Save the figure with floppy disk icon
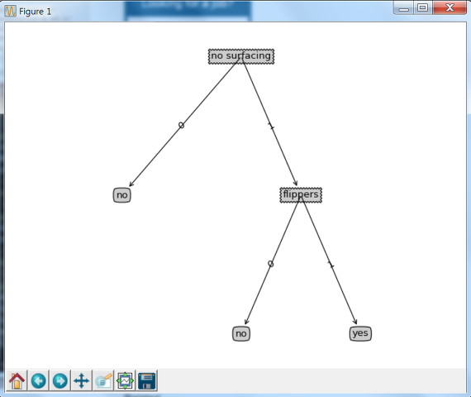This screenshot has height=397, width=471. point(146,380)
